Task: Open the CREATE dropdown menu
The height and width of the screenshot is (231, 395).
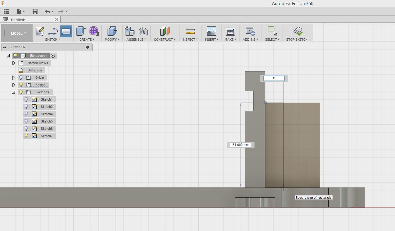Action: pyautogui.click(x=87, y=40)
